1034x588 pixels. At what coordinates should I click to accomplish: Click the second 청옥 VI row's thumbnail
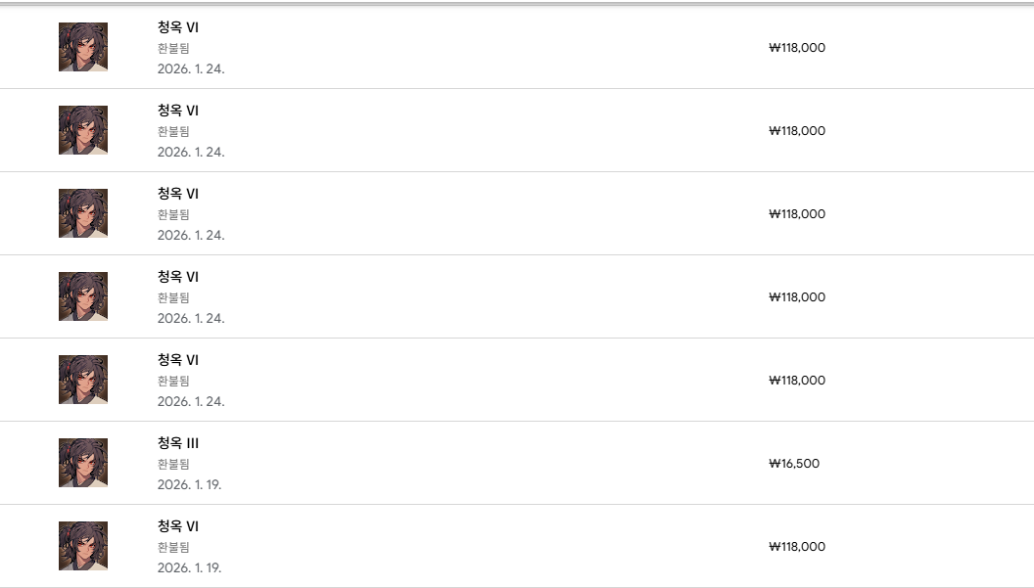(x=83, y=130)
